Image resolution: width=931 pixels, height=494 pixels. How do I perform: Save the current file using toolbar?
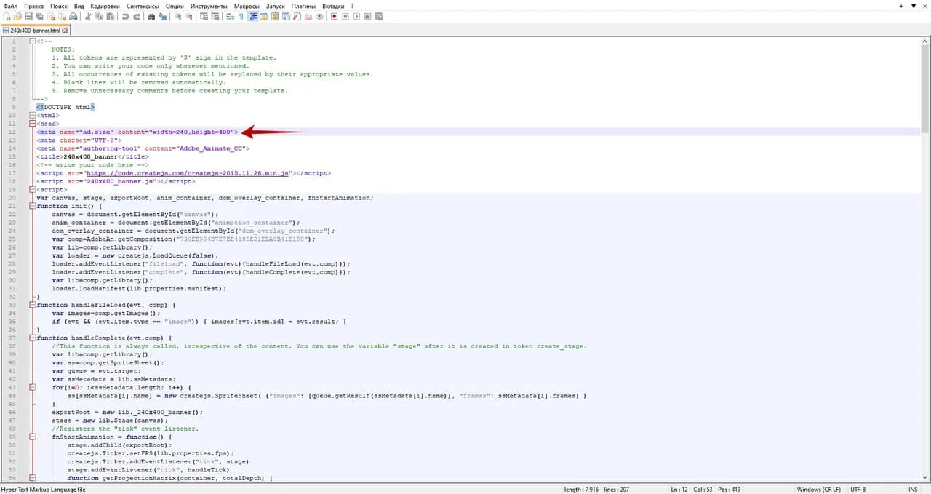(x=28, y=17)
